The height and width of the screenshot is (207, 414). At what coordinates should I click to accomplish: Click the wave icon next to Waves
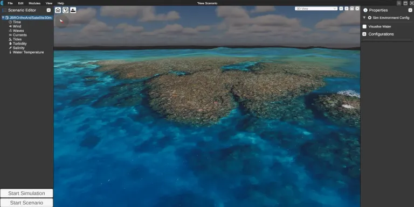10,31
